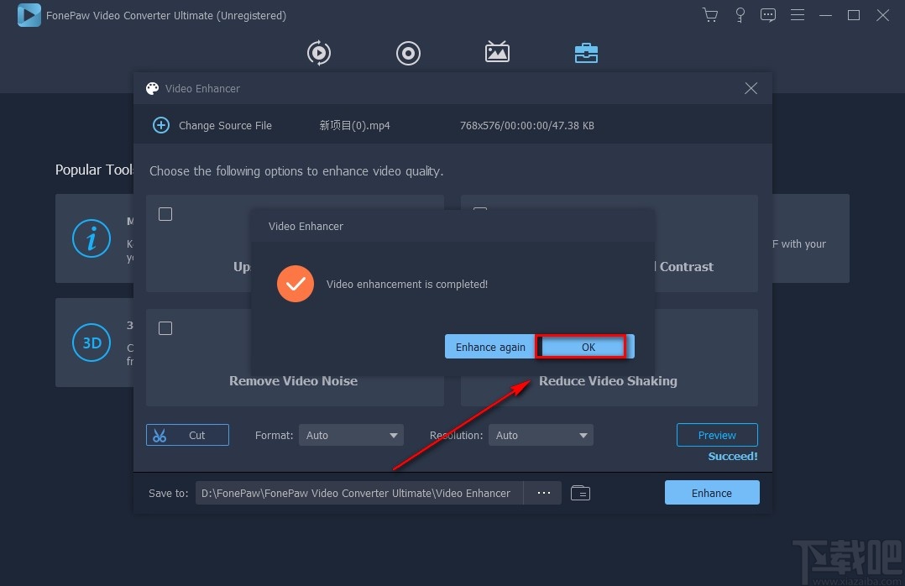Click the Save to path field

point(359,493)
